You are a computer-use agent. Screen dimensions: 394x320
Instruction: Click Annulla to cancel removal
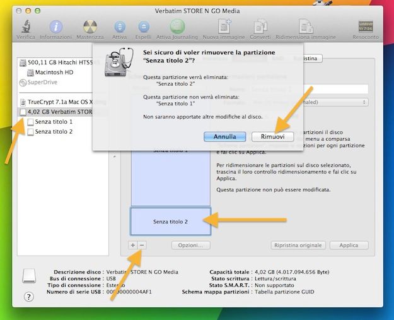click(x=224, y=136)
